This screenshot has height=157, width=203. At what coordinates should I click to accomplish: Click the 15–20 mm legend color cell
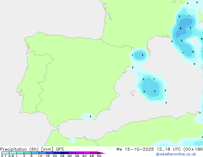[x=50, y=153]
